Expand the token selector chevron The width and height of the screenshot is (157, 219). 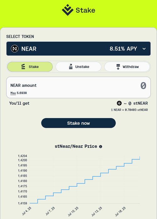click(144, 49)
